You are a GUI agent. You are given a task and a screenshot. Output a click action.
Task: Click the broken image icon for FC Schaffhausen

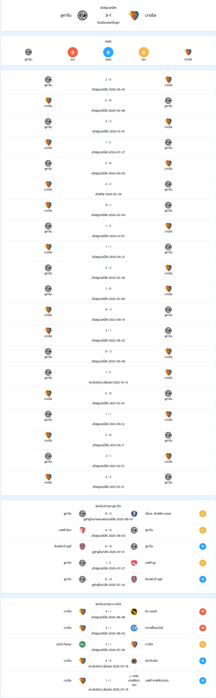130,676
